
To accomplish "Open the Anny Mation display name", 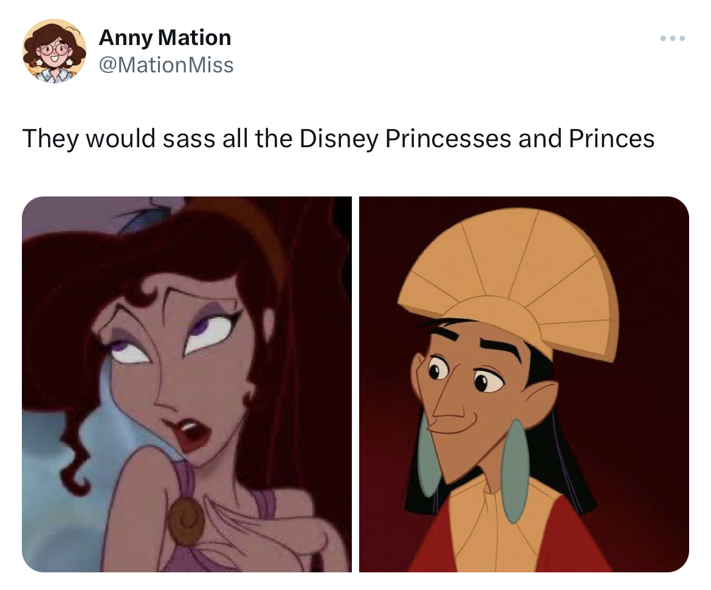I will [165, 38].
